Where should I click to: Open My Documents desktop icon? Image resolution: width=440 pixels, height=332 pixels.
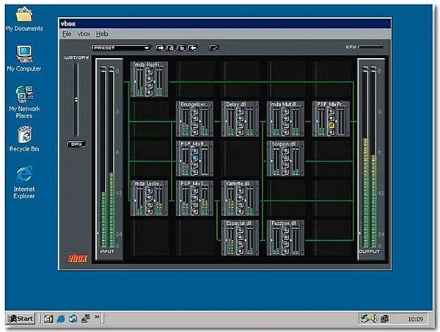pyautogui.click(x=24, y=19)
